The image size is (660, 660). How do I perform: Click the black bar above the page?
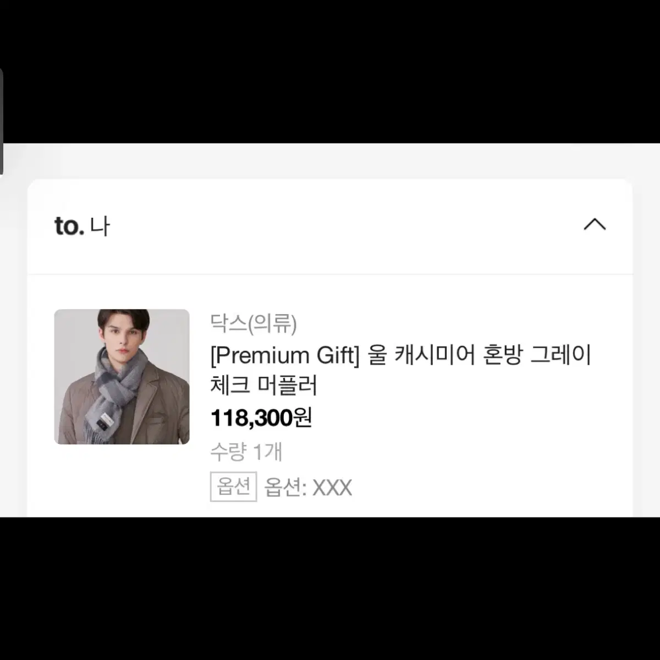(330, 71)
